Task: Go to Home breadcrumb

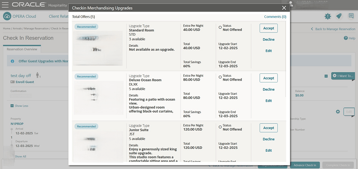Action: (7, 29)
